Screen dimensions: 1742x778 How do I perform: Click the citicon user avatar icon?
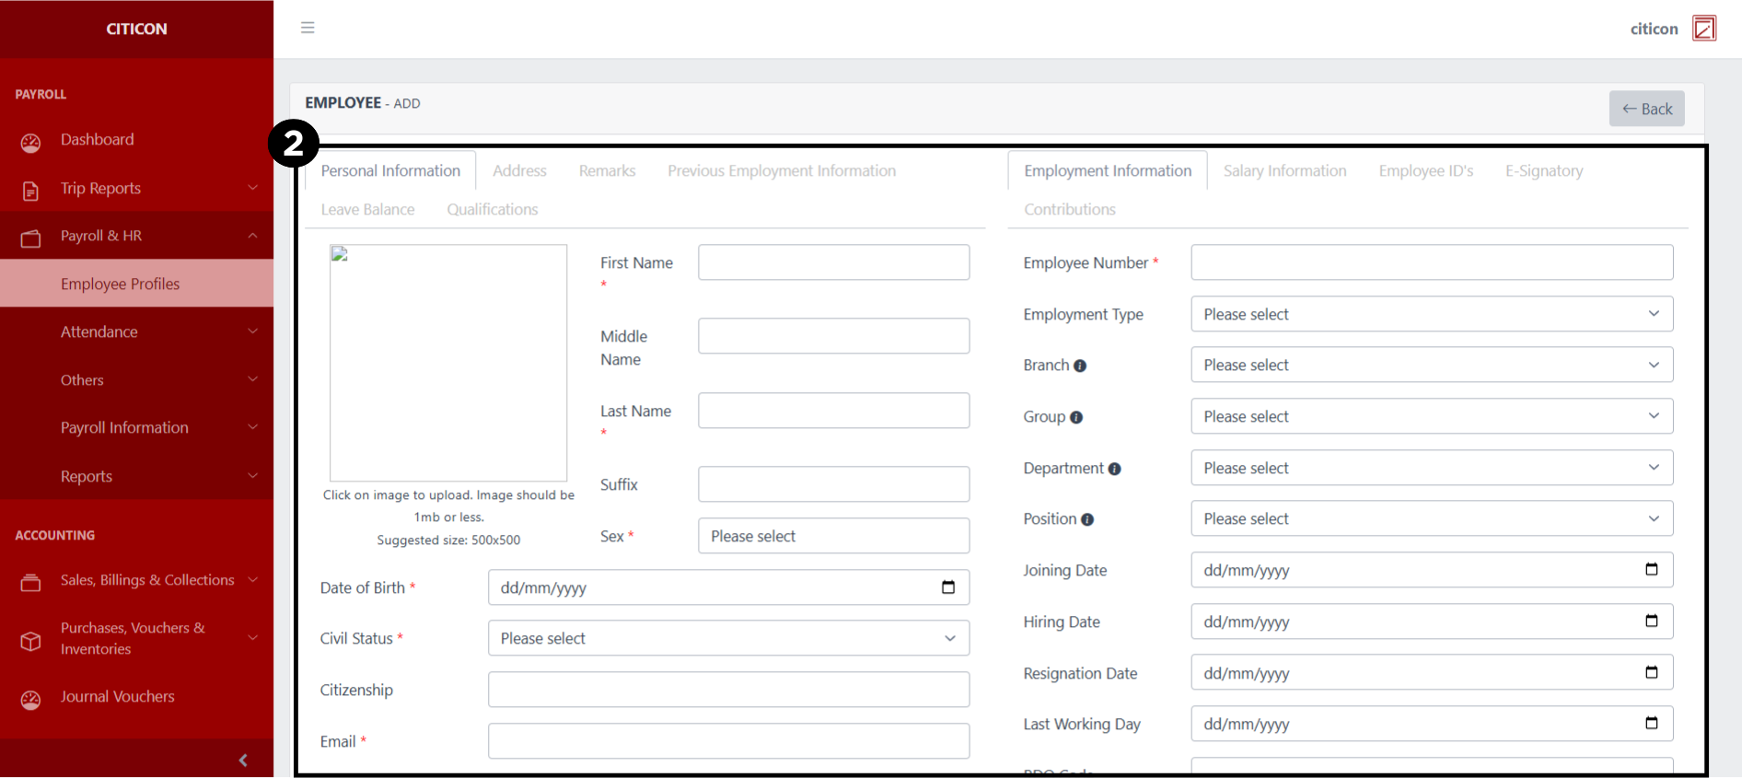click(1703, 29)
